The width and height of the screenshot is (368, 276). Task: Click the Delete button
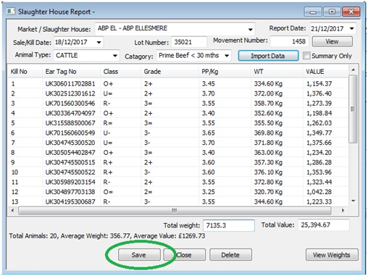coord(230,255)
